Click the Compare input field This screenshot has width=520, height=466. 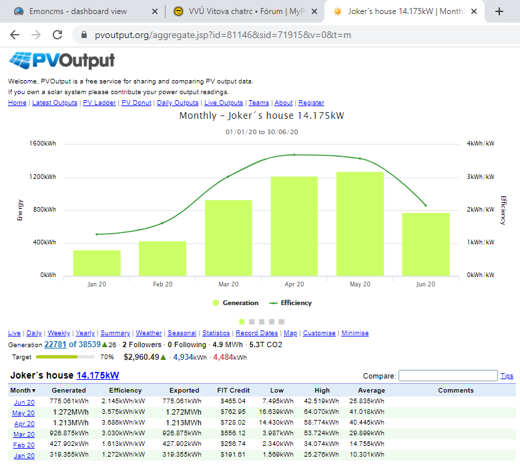448,376
